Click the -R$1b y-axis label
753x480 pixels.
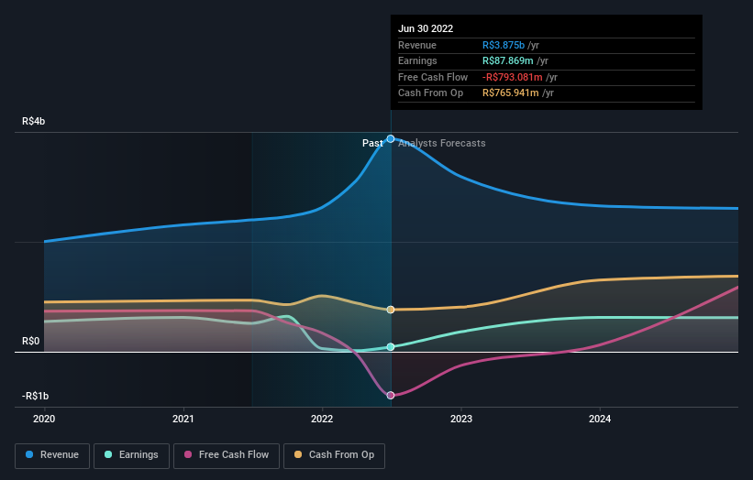coord(35,396)
